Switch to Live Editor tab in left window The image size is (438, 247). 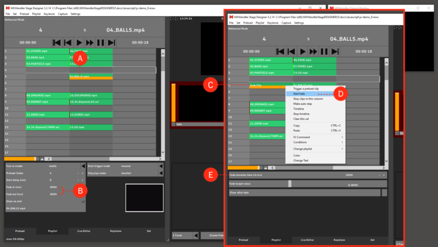[x=84, y=231]
